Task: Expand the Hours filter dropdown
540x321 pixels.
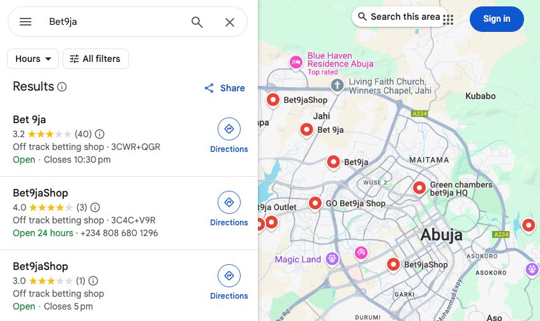Action: 33,59
